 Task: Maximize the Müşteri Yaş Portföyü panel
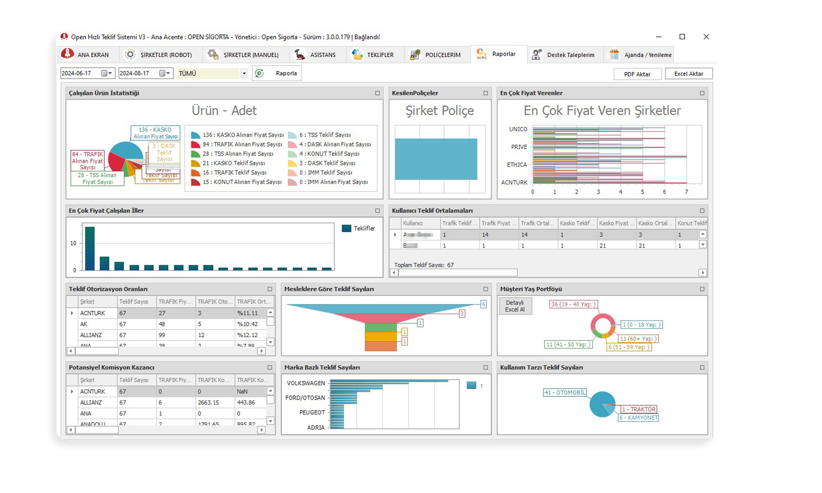click(702, 289)
